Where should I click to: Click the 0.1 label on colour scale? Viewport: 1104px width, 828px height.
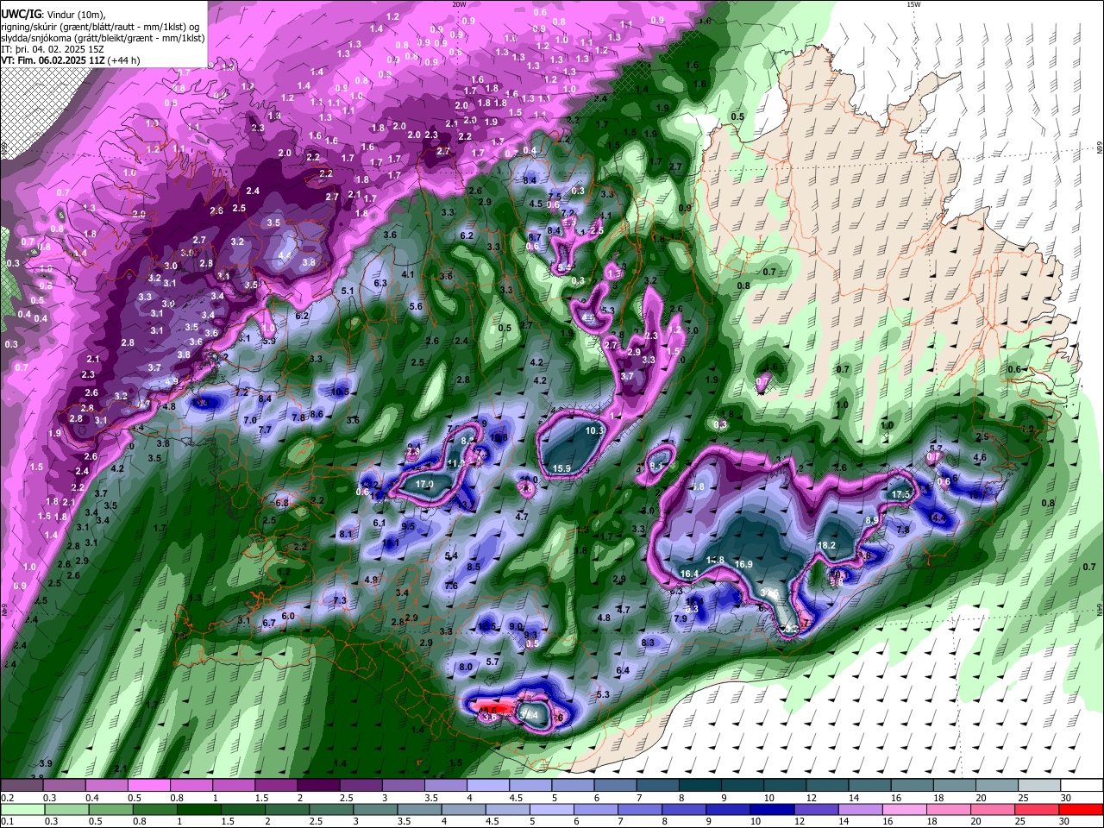point(7,821)
